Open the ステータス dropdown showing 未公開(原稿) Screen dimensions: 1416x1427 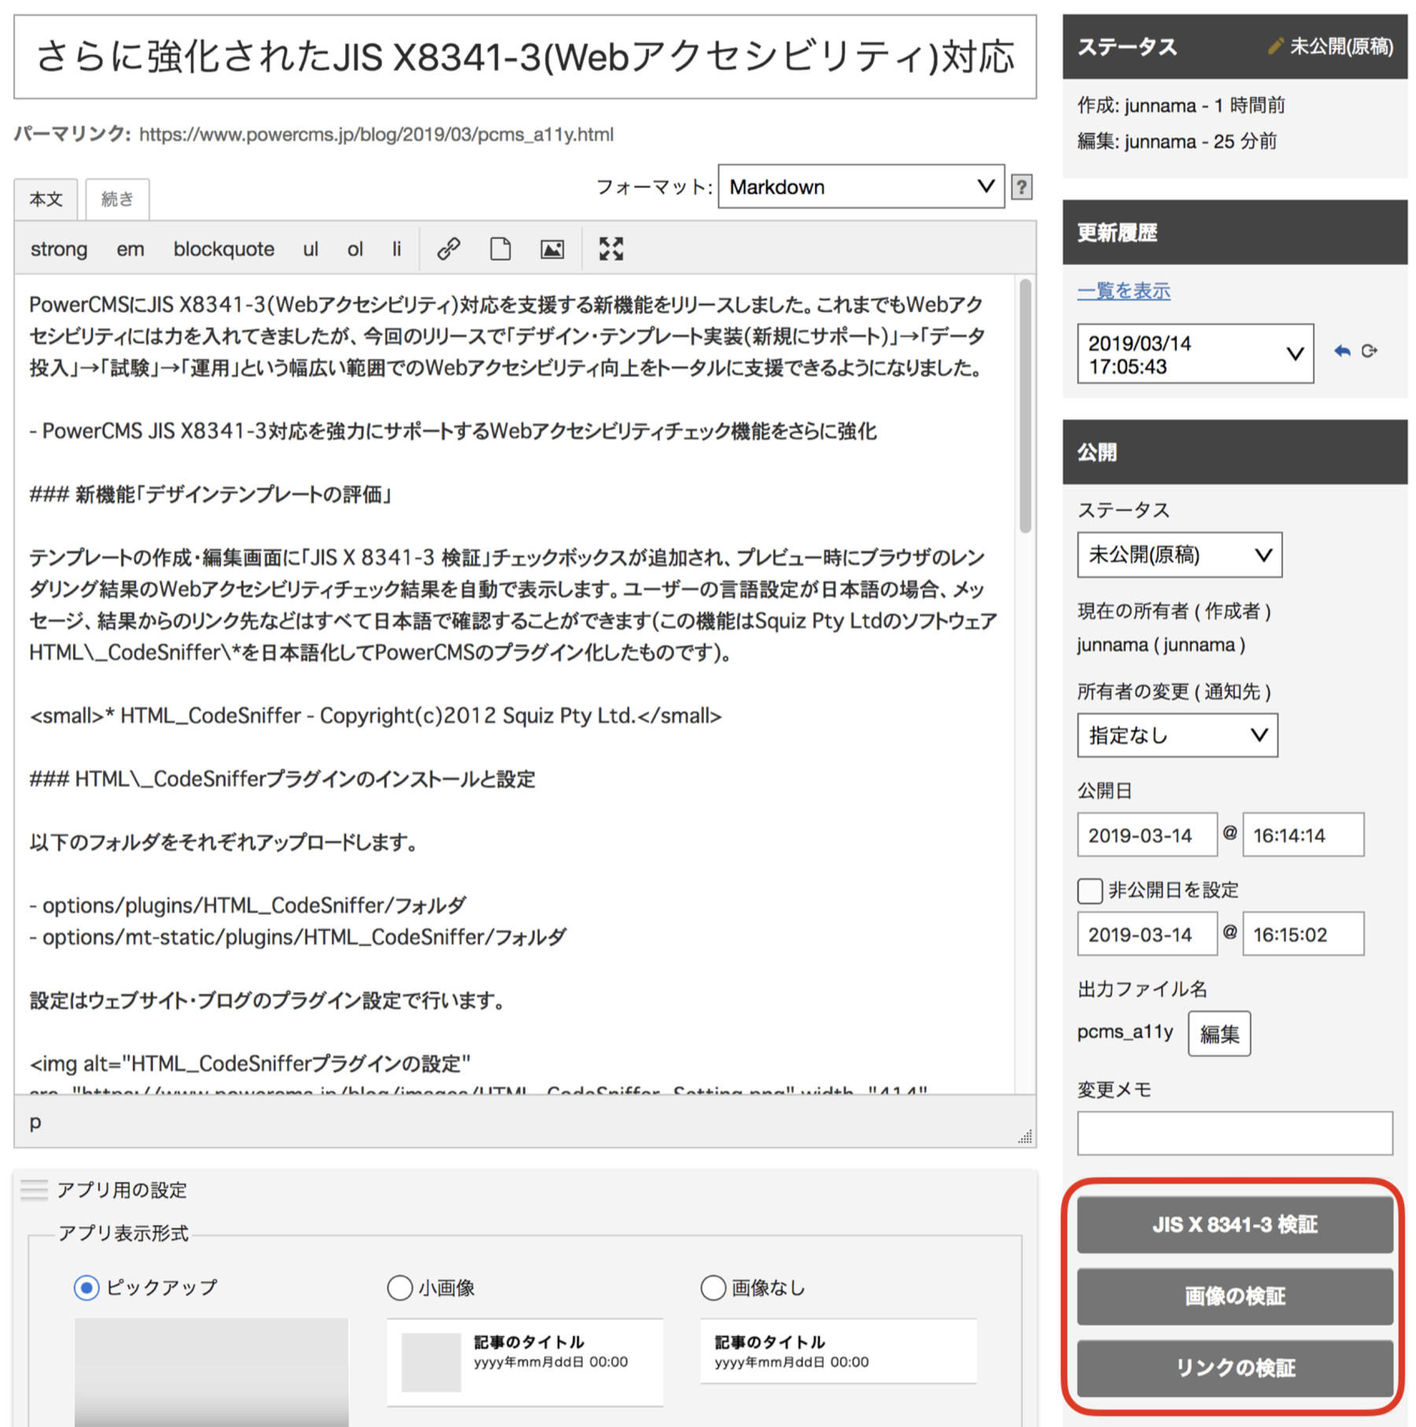tap(1178, 555)
